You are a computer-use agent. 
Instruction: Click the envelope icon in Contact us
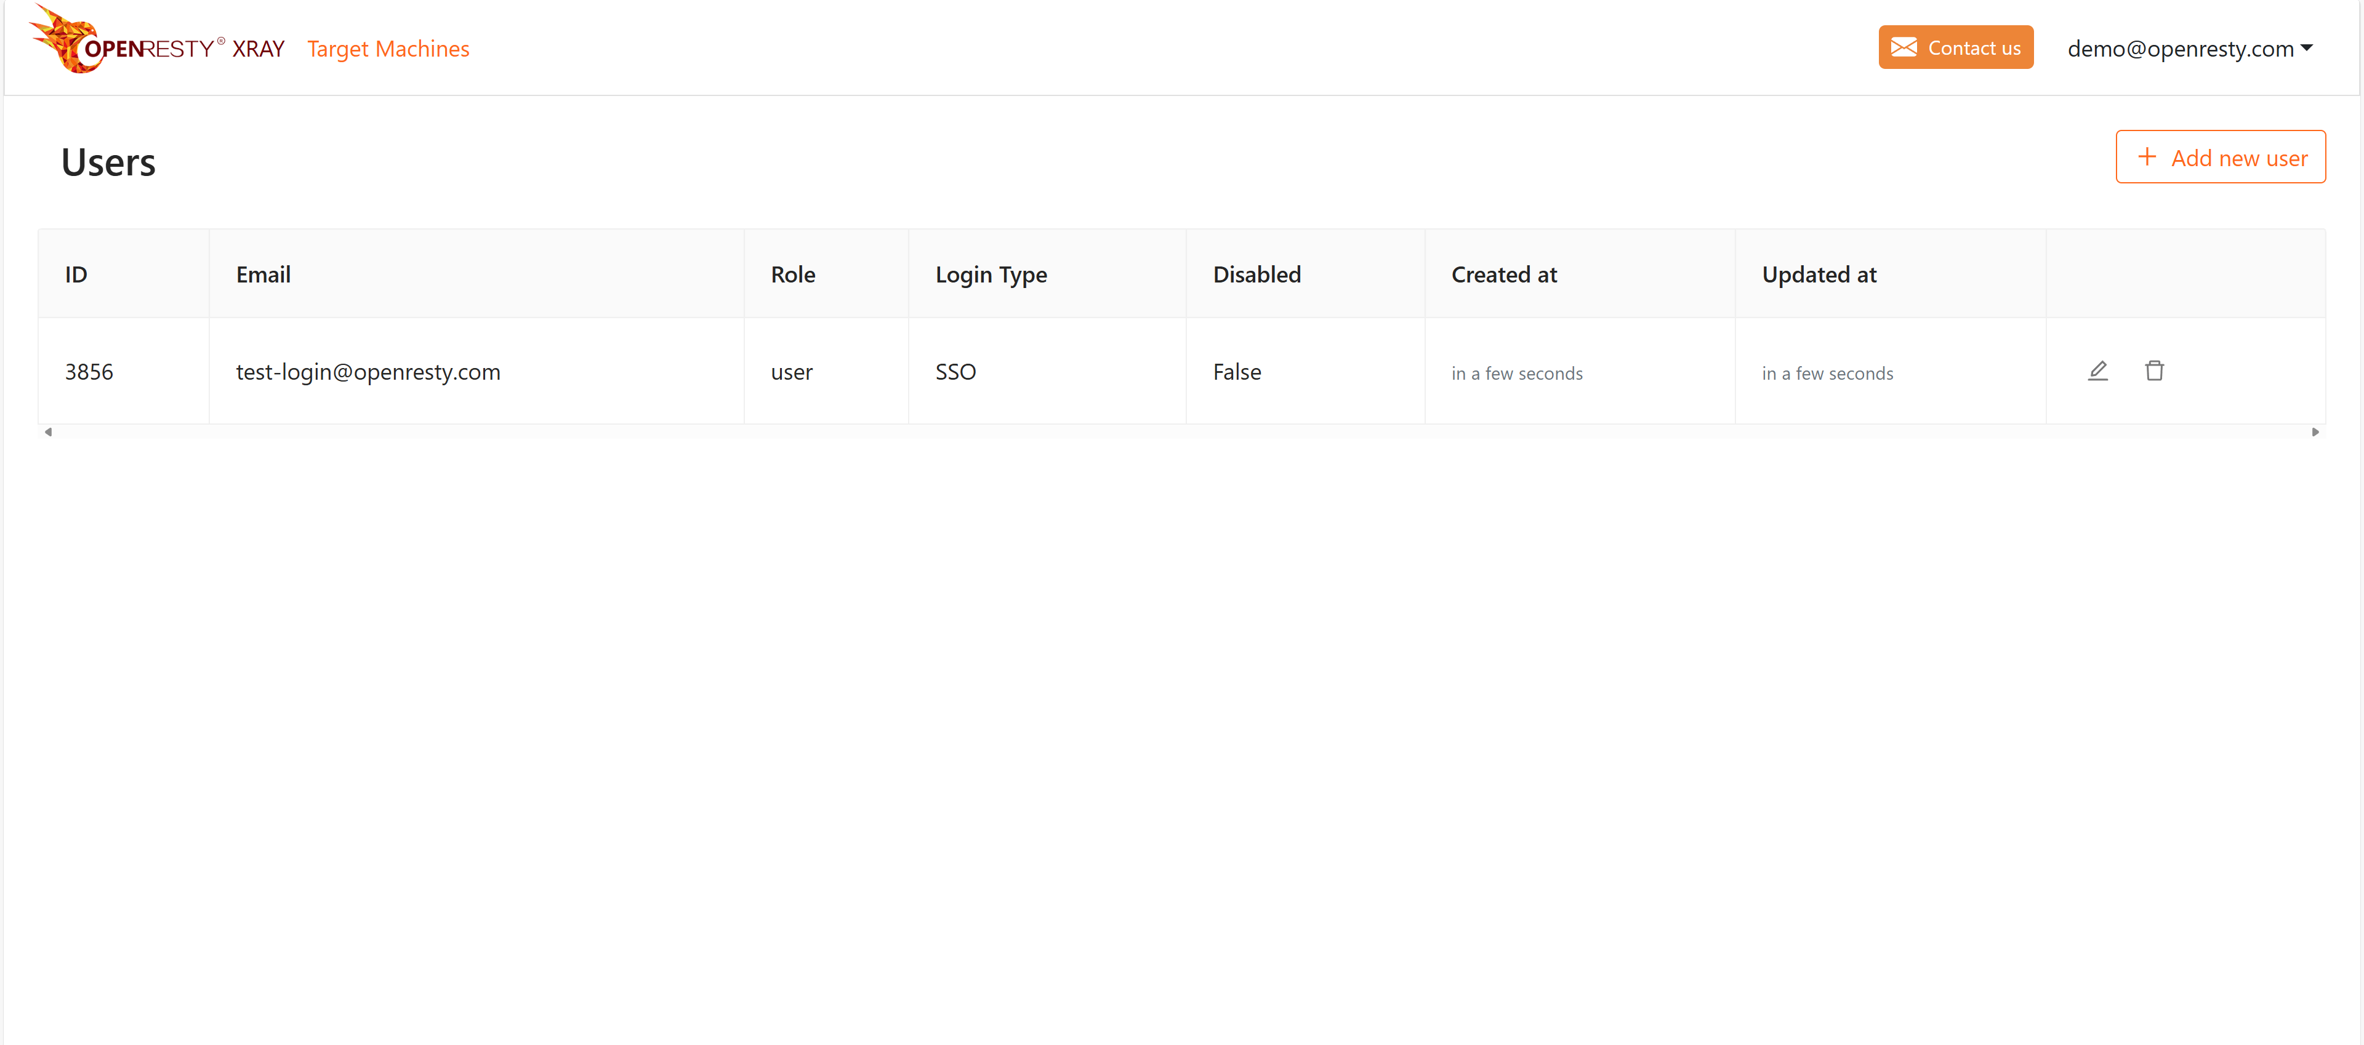pos(1904,48)
